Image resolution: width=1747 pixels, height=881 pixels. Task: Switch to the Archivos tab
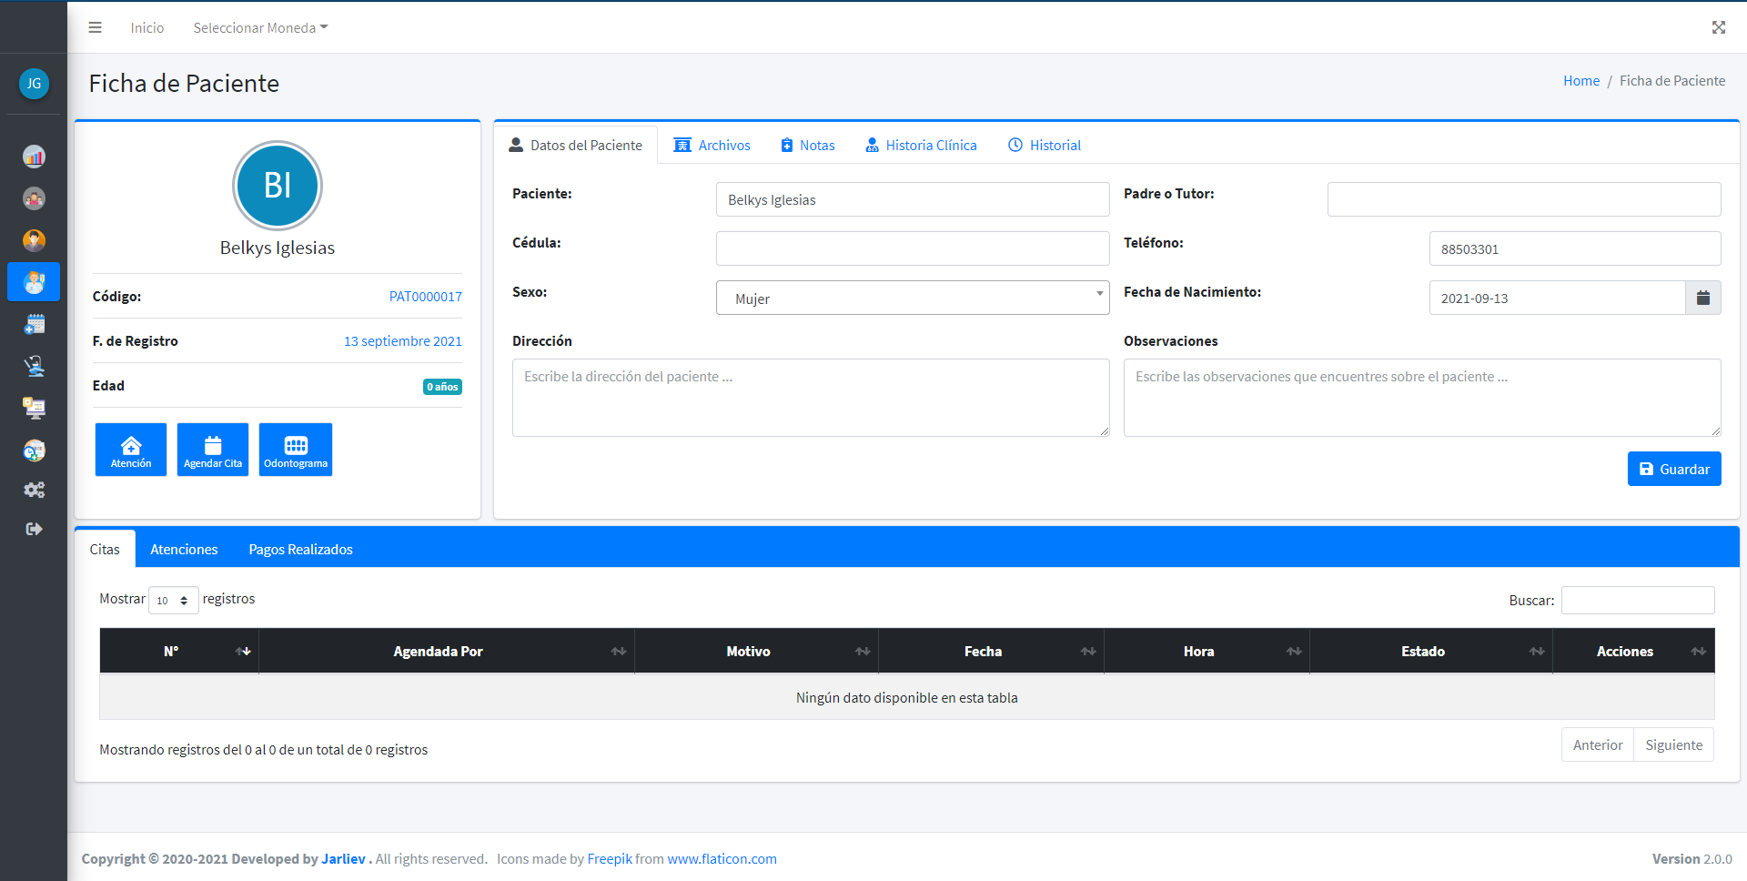click(x=712, y=146)
